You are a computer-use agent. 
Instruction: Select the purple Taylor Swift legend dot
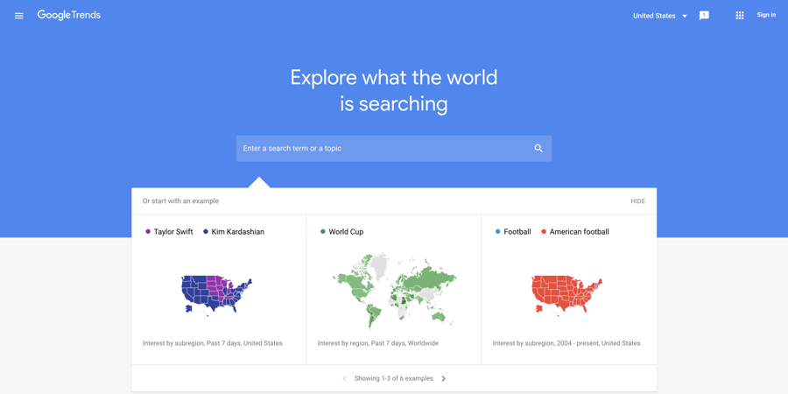pyautogui.click(x=148, y=232)
